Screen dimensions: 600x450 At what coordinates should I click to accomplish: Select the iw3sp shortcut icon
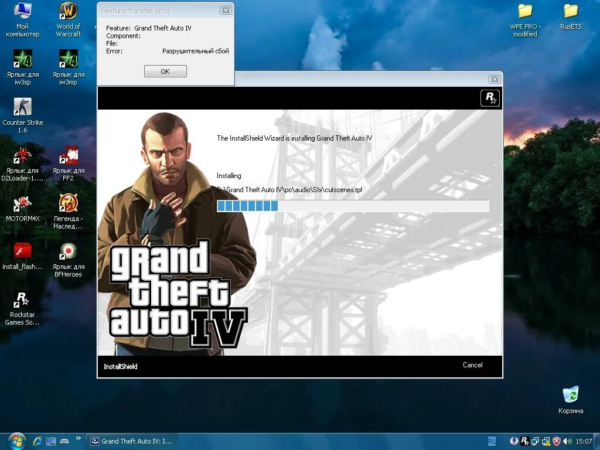[x=23, y=67]
